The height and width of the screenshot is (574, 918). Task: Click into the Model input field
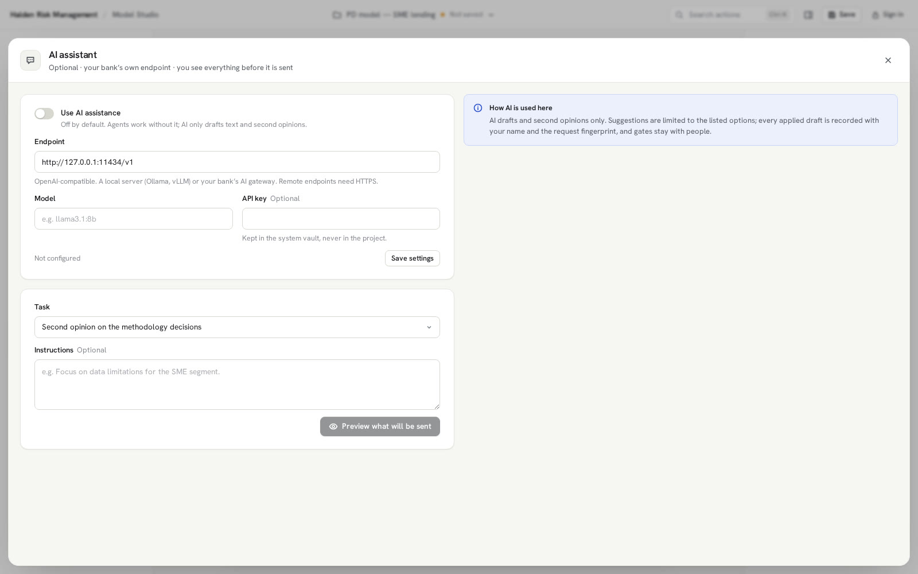tap(134, 219)
